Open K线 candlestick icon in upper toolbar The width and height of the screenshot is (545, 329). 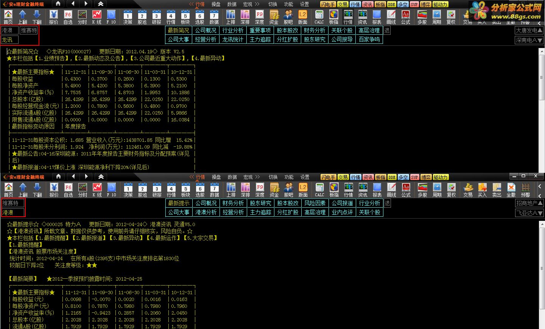(97, 17)
